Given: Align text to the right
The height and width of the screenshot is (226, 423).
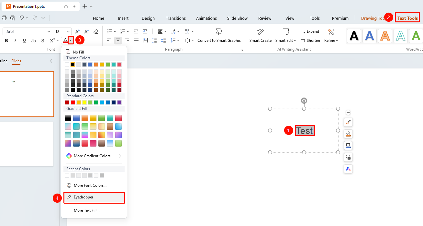Looking at the screenshot, I should coord(127,41).
